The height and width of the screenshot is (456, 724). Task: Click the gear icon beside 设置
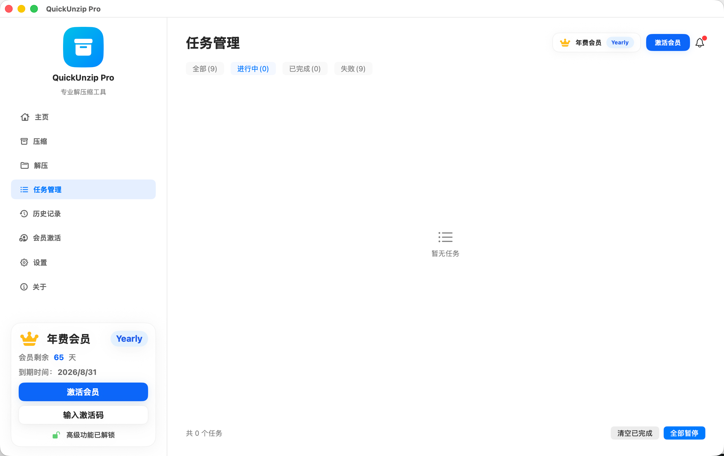tap(24, 263)
